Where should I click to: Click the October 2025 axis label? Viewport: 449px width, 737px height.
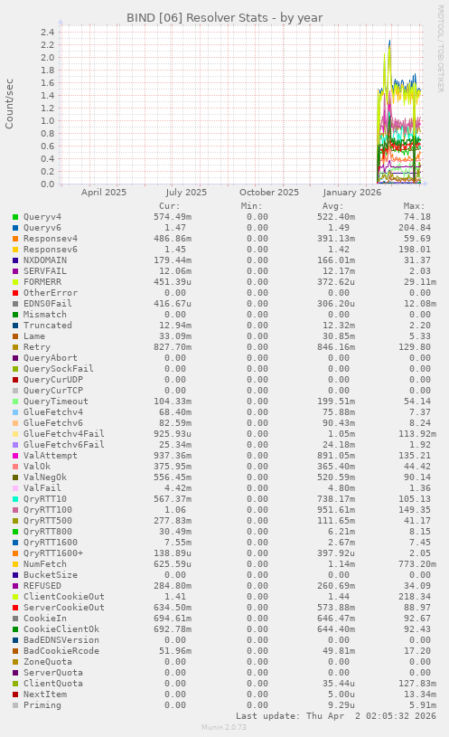coord(269,193)
